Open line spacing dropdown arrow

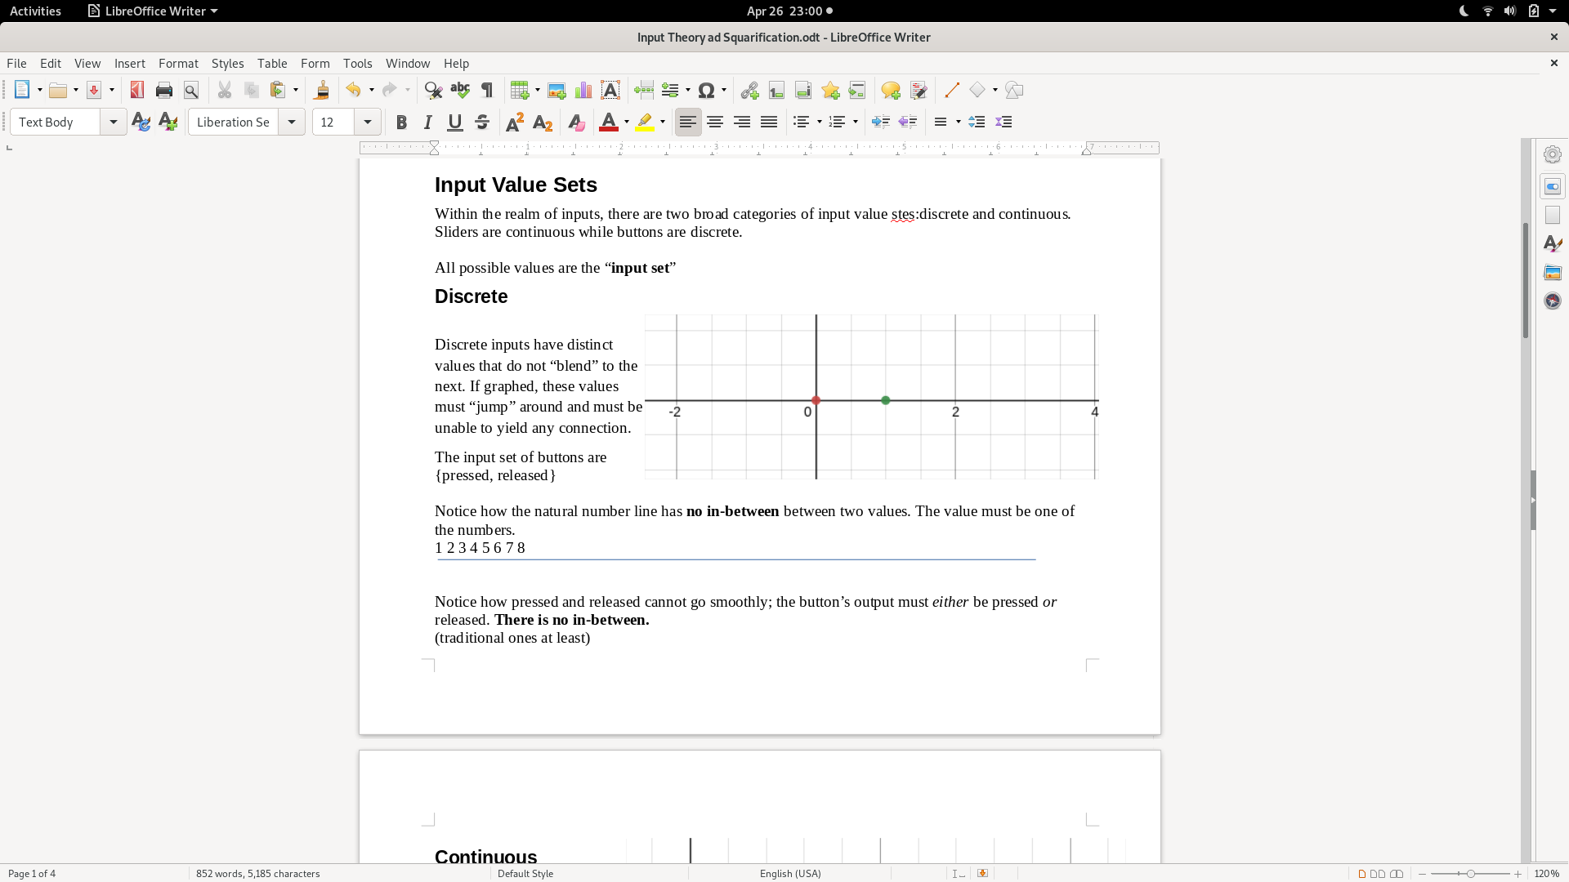[959, 122]
